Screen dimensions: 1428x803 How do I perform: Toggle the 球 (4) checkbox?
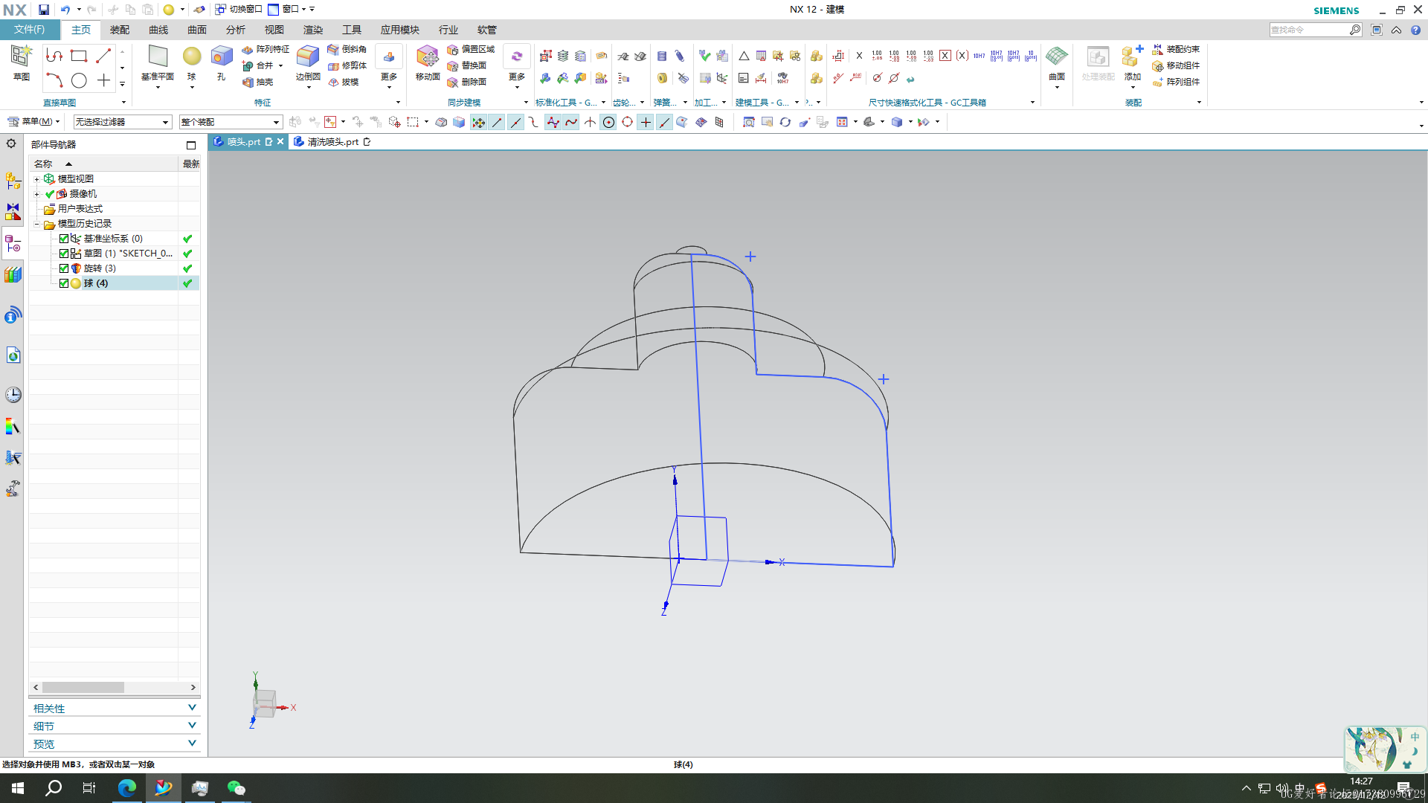pos(64,283)
